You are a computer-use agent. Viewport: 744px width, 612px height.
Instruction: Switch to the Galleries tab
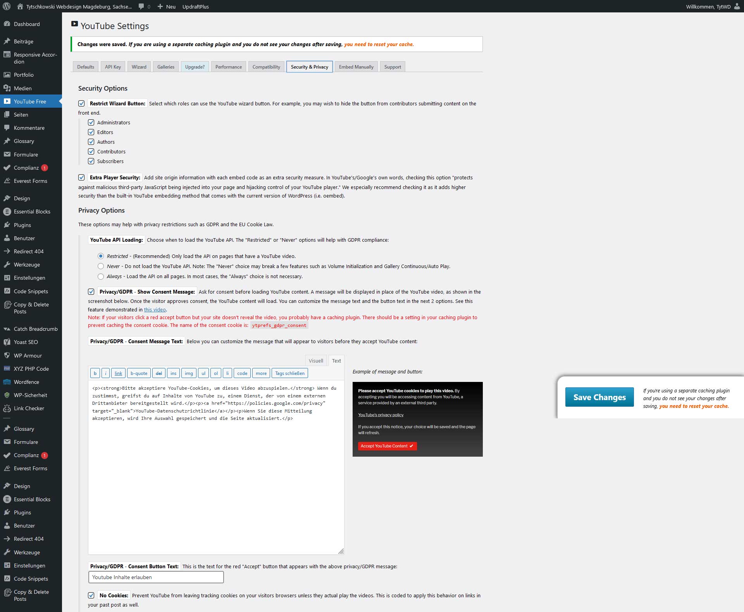[166, 67]
